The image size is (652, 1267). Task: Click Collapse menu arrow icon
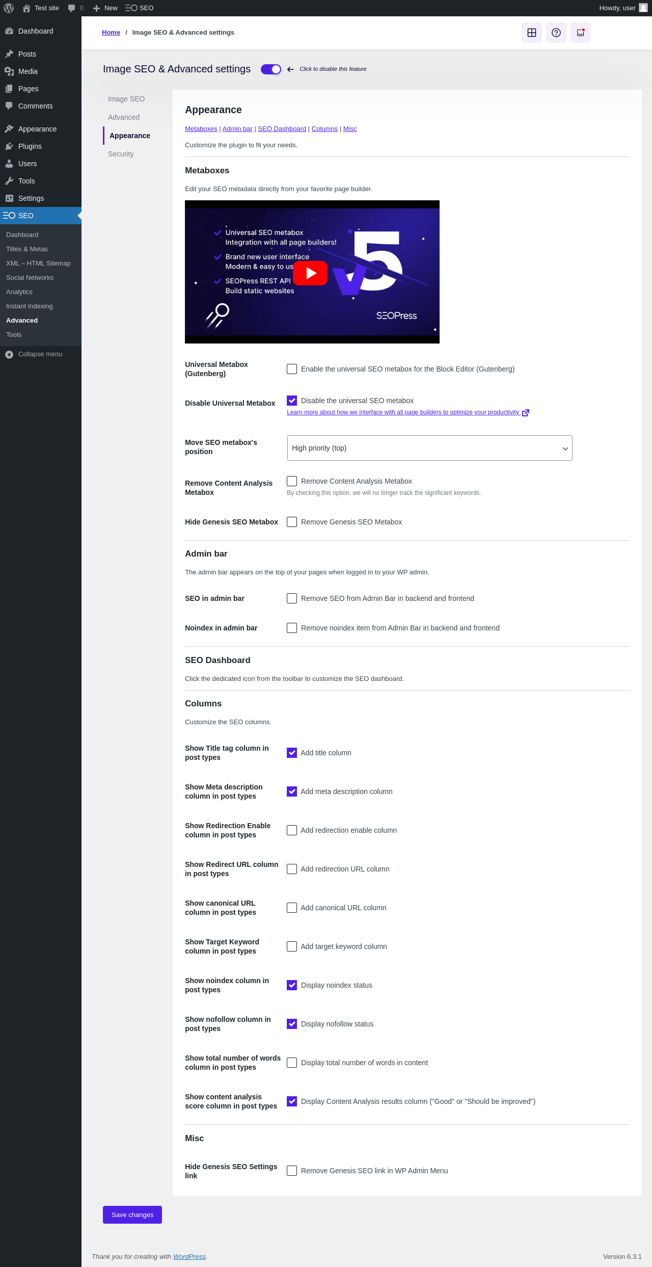(9, 354)
